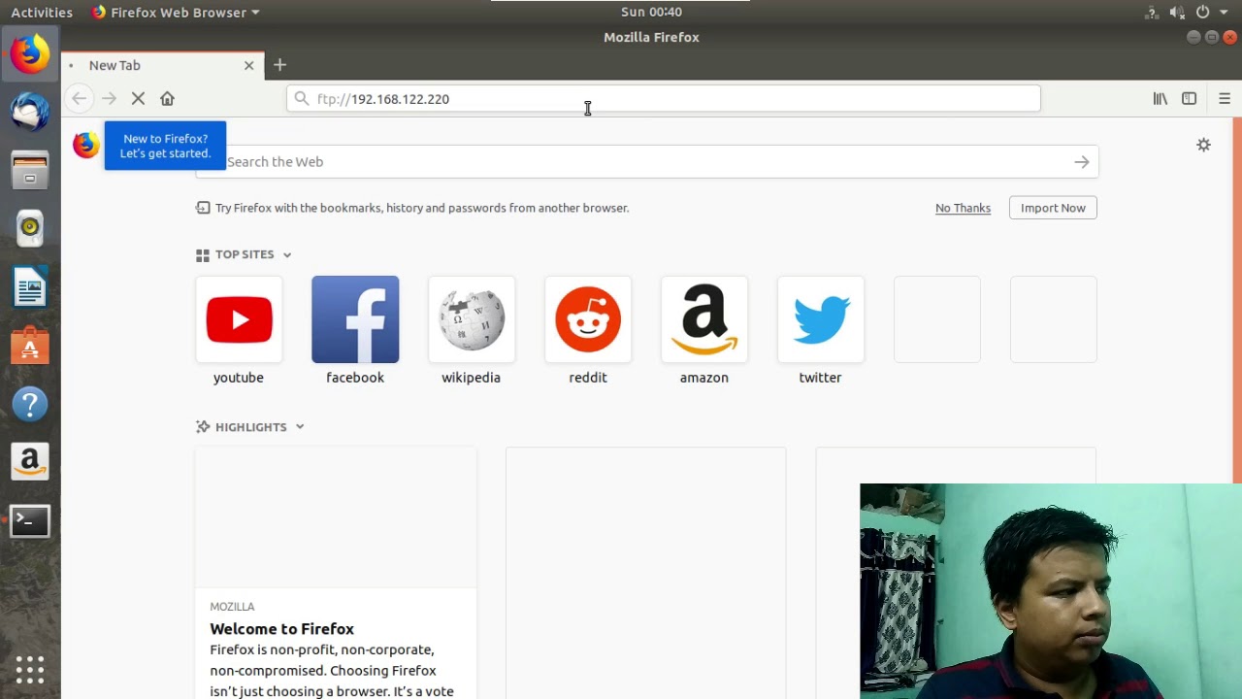Image resolution: width=1242 pixels, height=699 pixels.
Task: Open the clock showing Sun 00:40
Action: click(x=651, y=13)
